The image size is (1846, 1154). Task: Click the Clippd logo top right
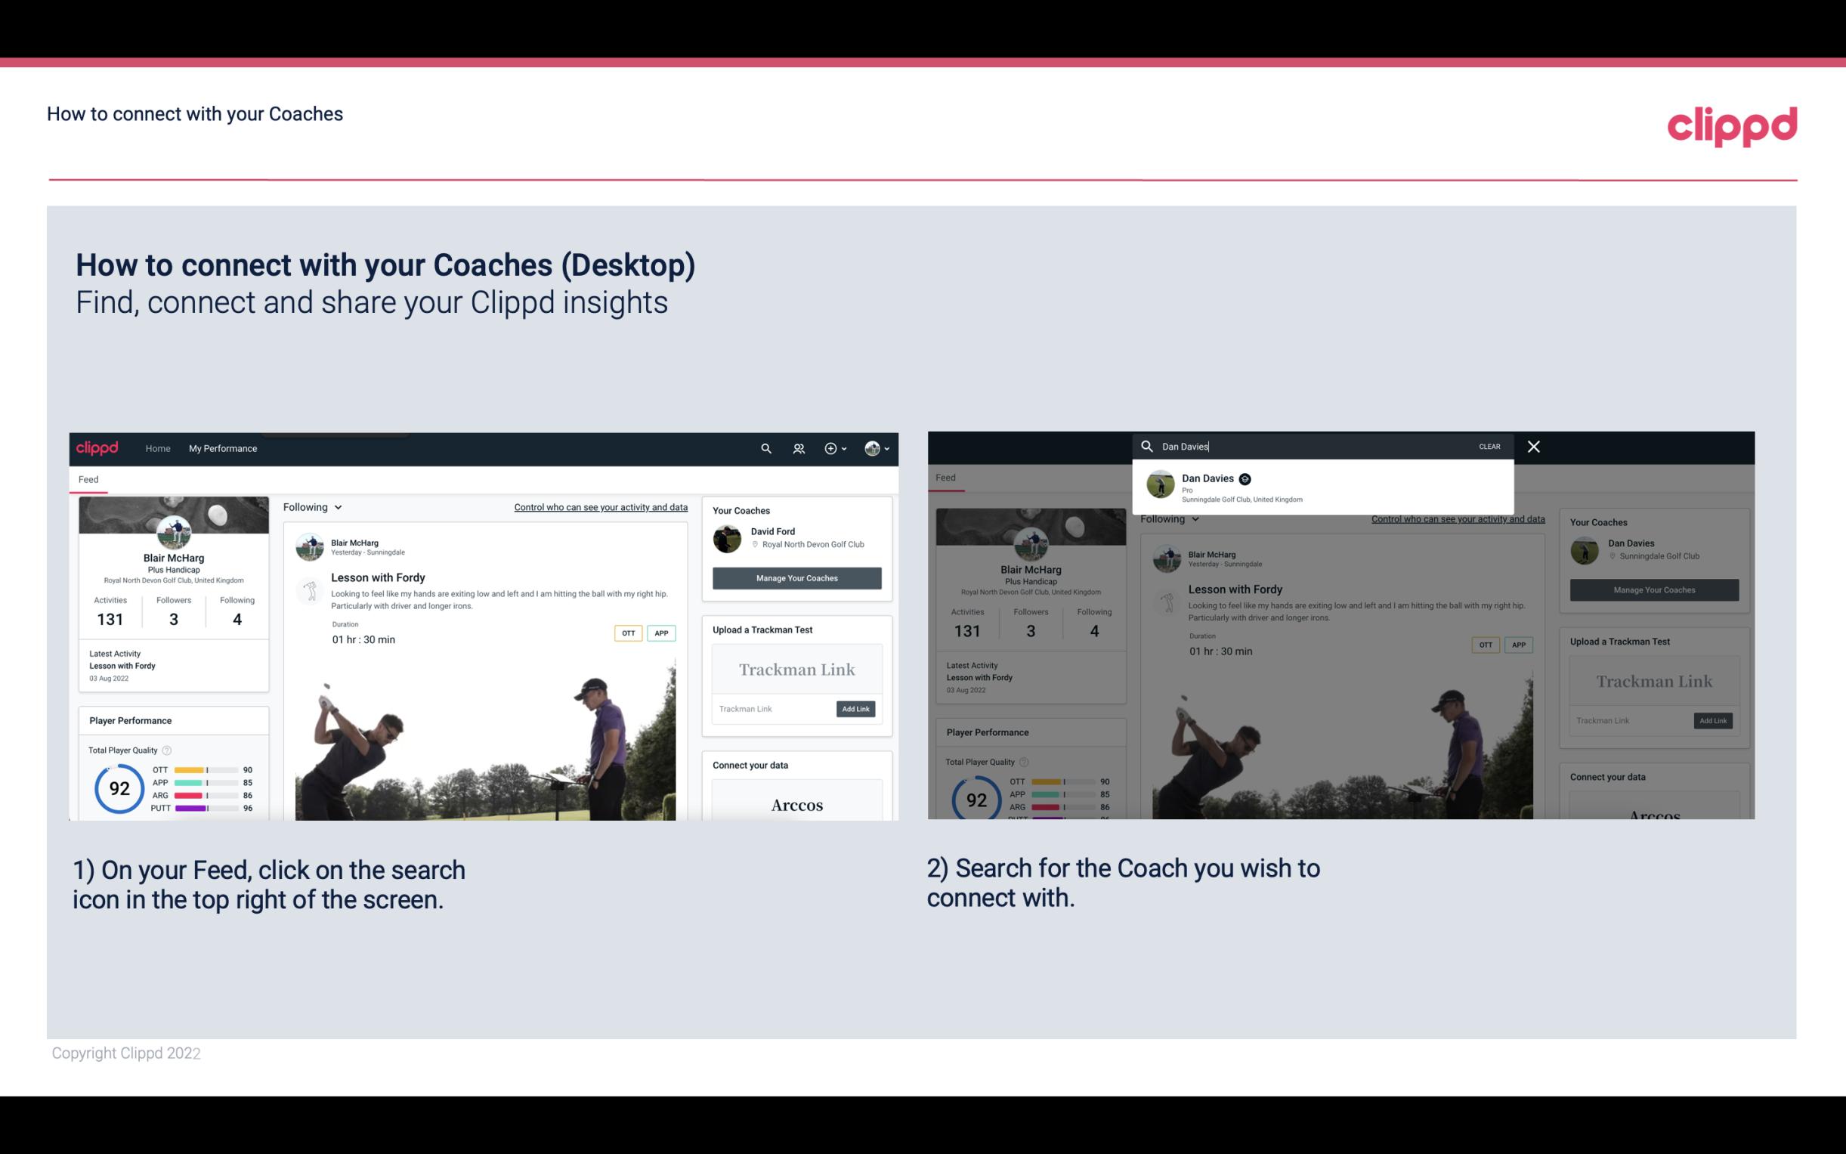click(x=1732, y=124)
